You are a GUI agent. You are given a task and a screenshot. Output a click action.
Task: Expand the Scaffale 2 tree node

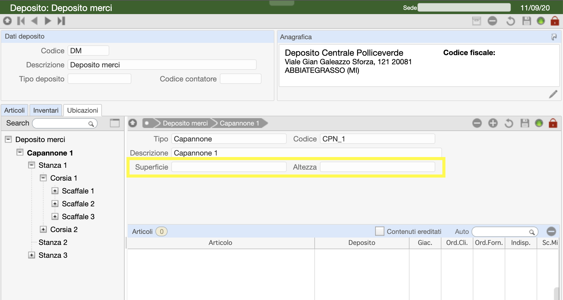(x=55, y=204)
